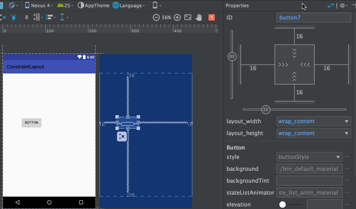View all properties swap-arrows icon
The image size is (356, 209).
click(x=331, y=6)
